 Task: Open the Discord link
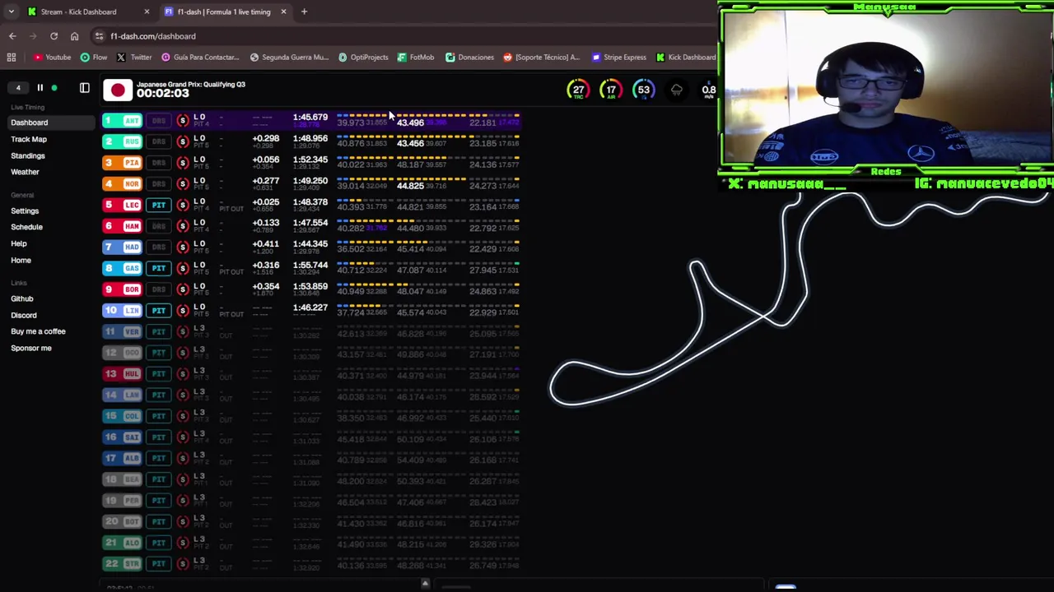(24, 315)
